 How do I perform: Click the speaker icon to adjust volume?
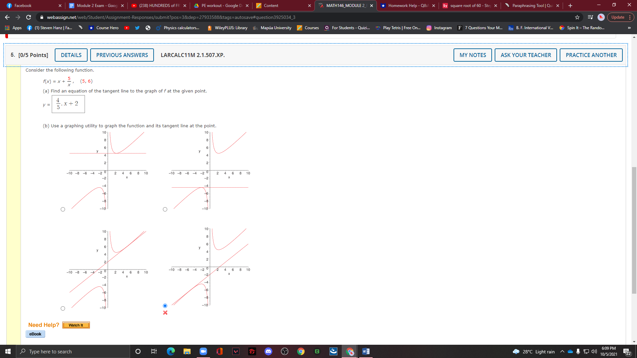click(594, 351)
